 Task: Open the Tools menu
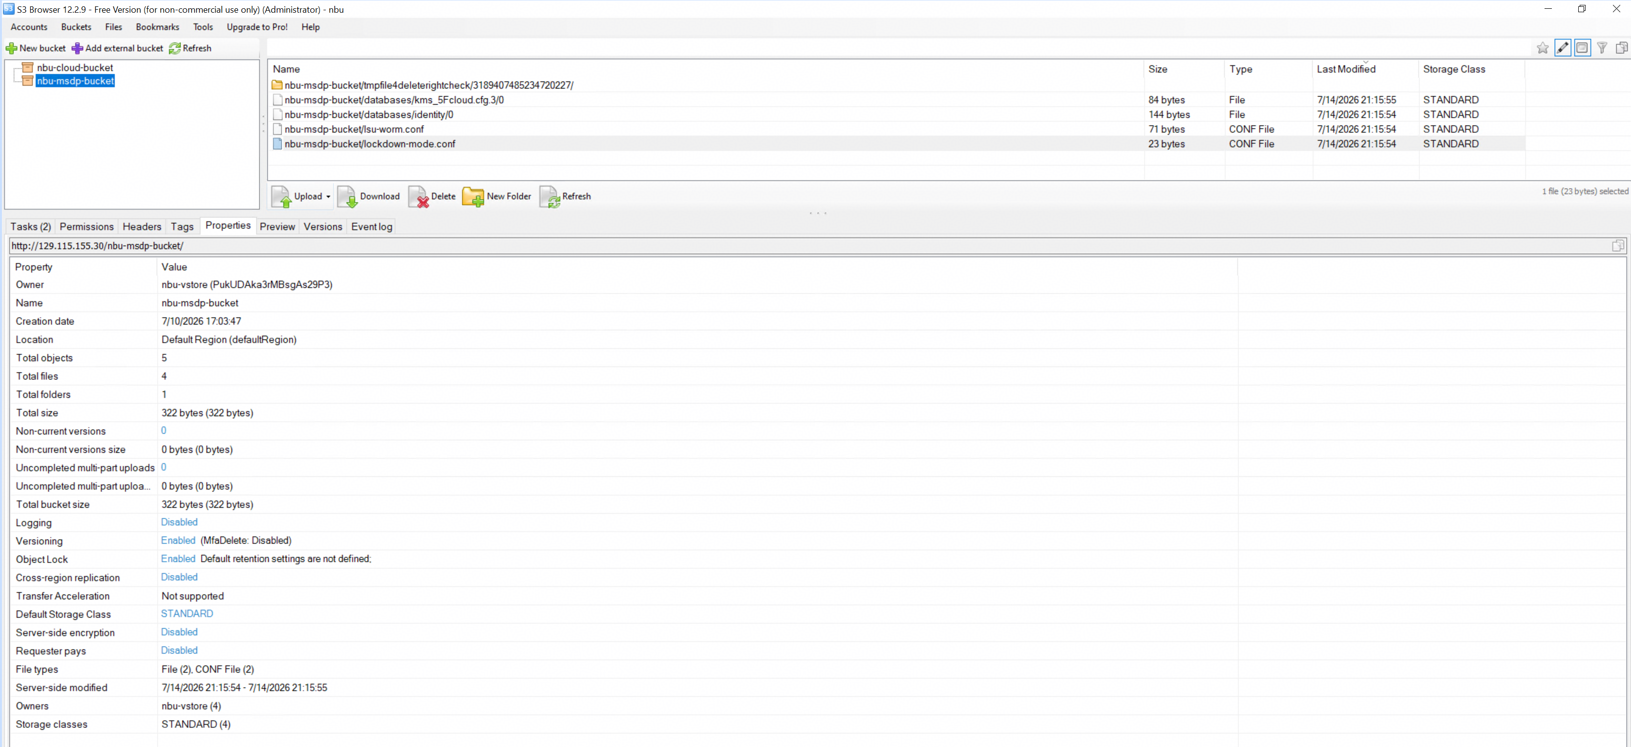203,26
